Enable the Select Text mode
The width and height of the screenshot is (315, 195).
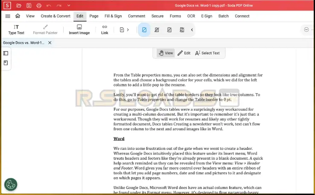click(x=207, y=53)
